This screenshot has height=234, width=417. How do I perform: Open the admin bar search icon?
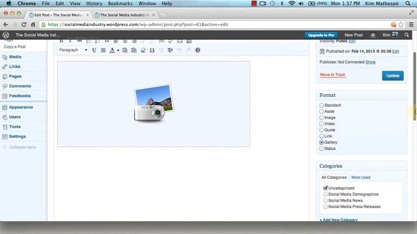click(x=407, y=35)
